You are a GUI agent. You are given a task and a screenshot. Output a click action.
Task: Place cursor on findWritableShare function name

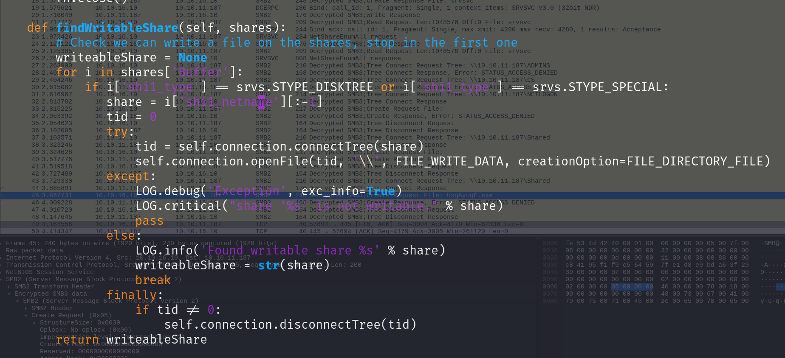pyautogui.click(x=117, y=28)
